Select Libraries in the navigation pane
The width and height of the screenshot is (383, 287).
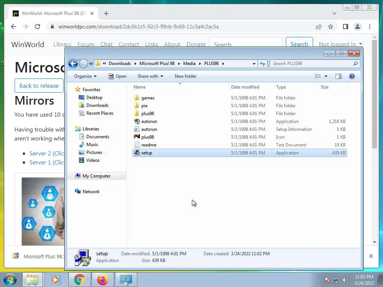click(x=91, y=129)
